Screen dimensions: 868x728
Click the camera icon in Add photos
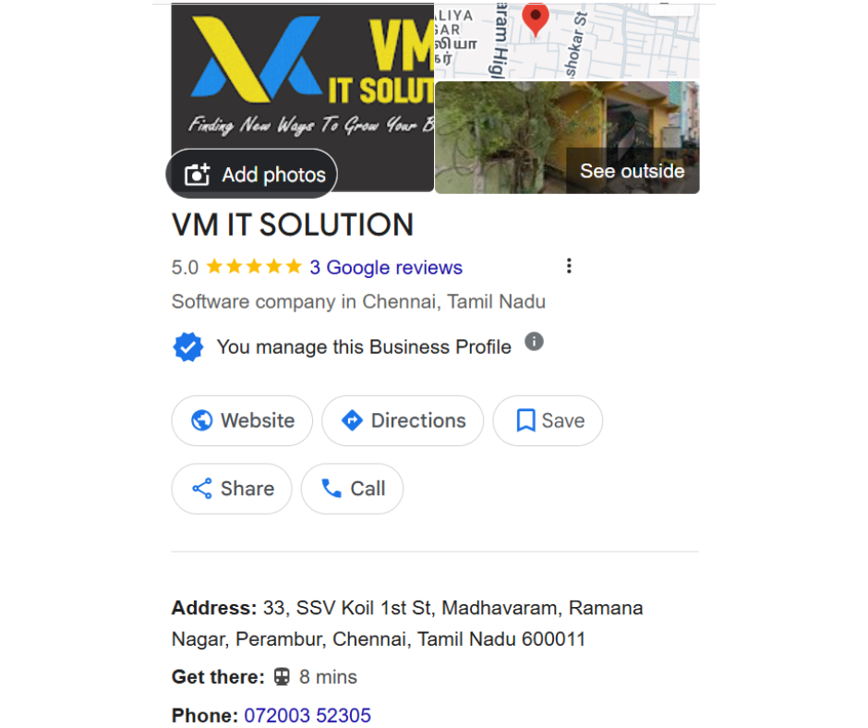coord(197,175)
